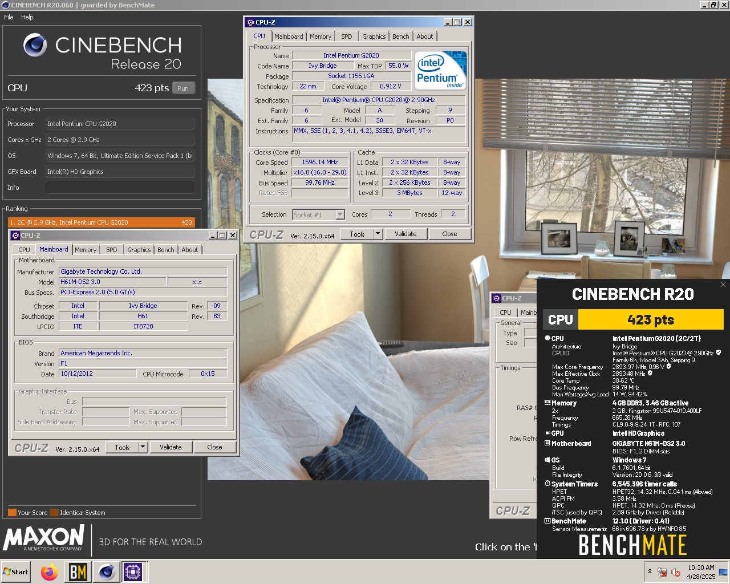Image resolution: width=730 pixels, height=584 pixels.
Task: Run the Cinebench CPU test
Action: pos(183,88)
